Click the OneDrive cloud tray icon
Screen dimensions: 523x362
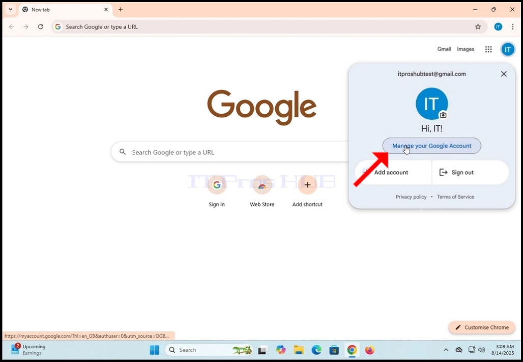coord(459,350)
